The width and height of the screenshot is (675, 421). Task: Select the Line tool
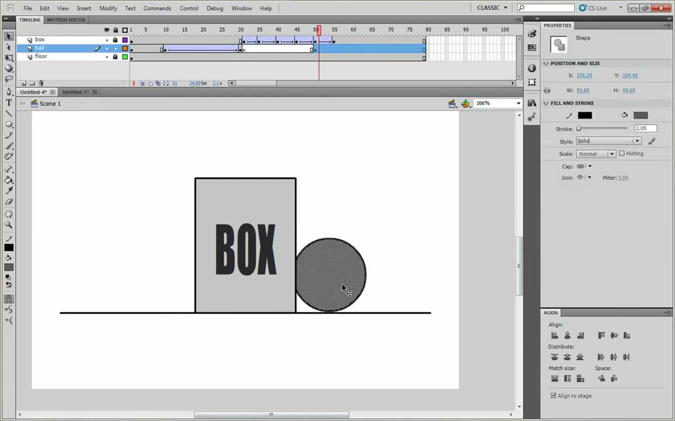(x=9, y=113)
